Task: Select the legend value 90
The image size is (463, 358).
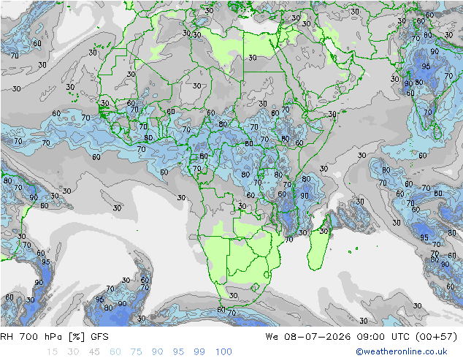Action: 158,352
